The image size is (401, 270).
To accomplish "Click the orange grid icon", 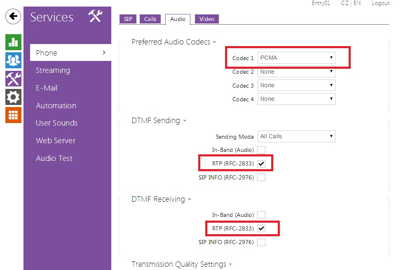I will coord(13,115).
